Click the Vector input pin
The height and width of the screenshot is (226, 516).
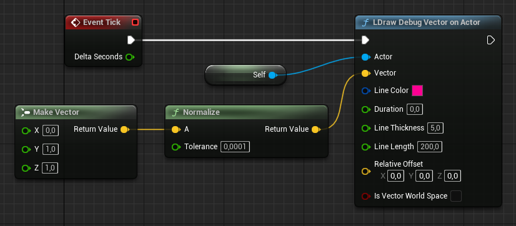[366, 74]
